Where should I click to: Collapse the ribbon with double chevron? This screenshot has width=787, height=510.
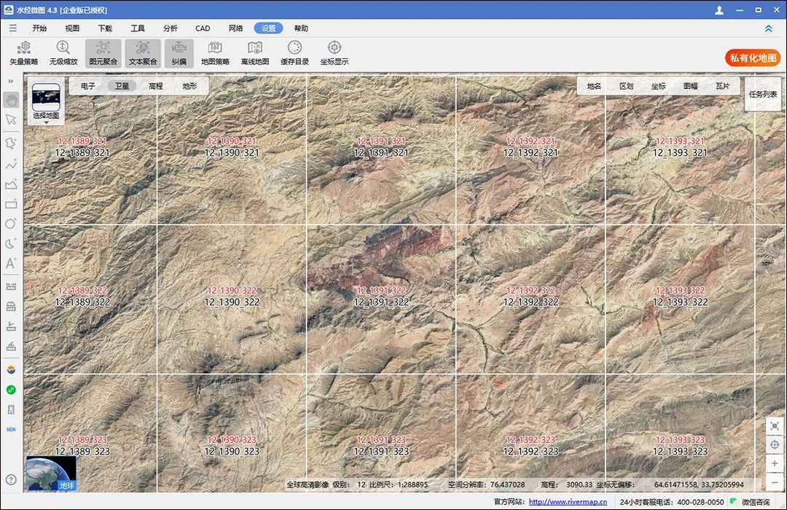tap(769, 28)
